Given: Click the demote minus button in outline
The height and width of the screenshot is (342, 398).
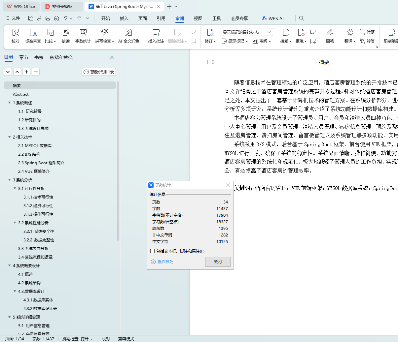Looking at the screenshot, I should coord(36,72).
